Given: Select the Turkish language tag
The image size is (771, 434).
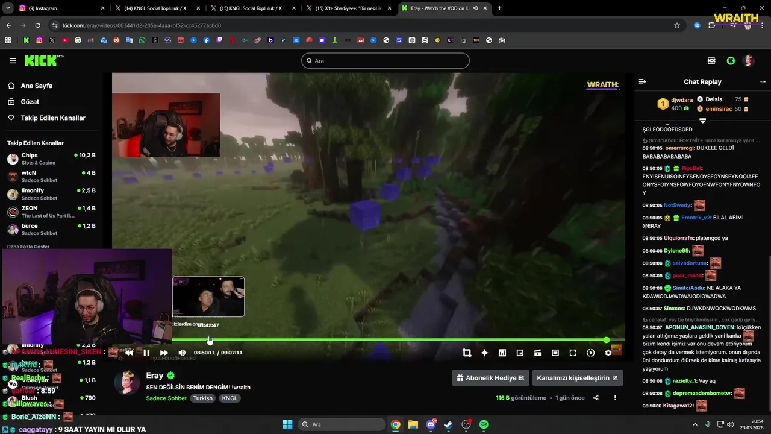Looking at the screenshot, I should coord(203,398).
